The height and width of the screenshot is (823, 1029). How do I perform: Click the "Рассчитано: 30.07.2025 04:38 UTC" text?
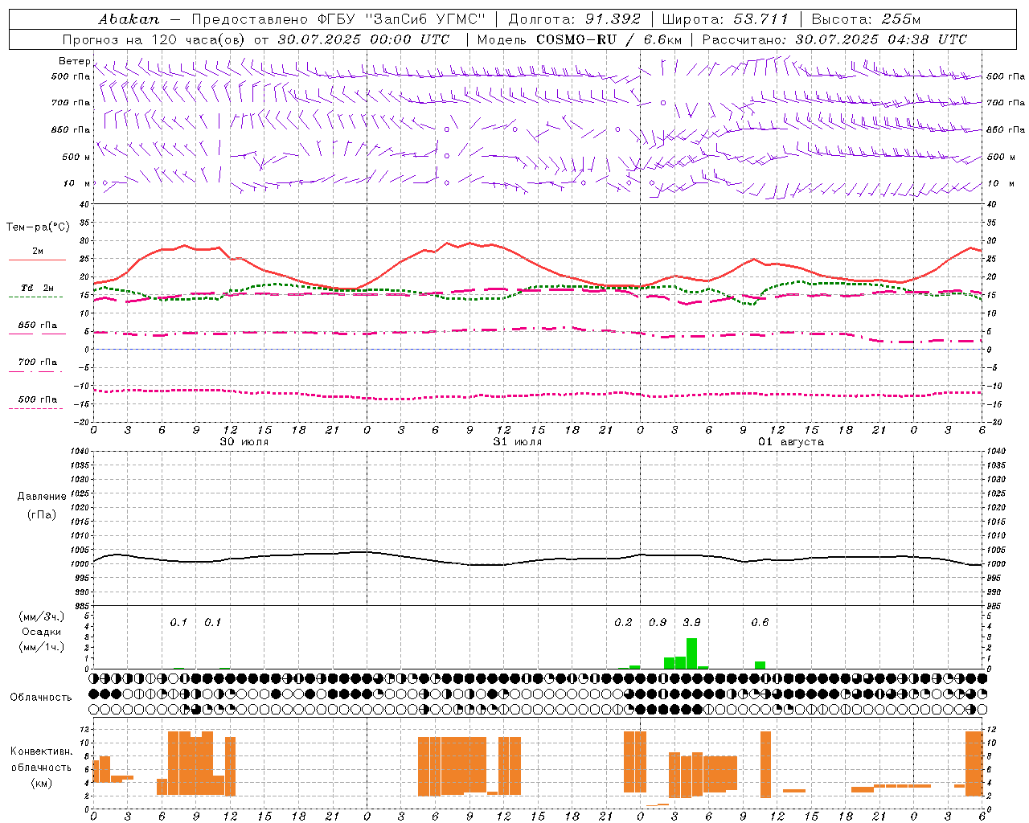(835, 39)
